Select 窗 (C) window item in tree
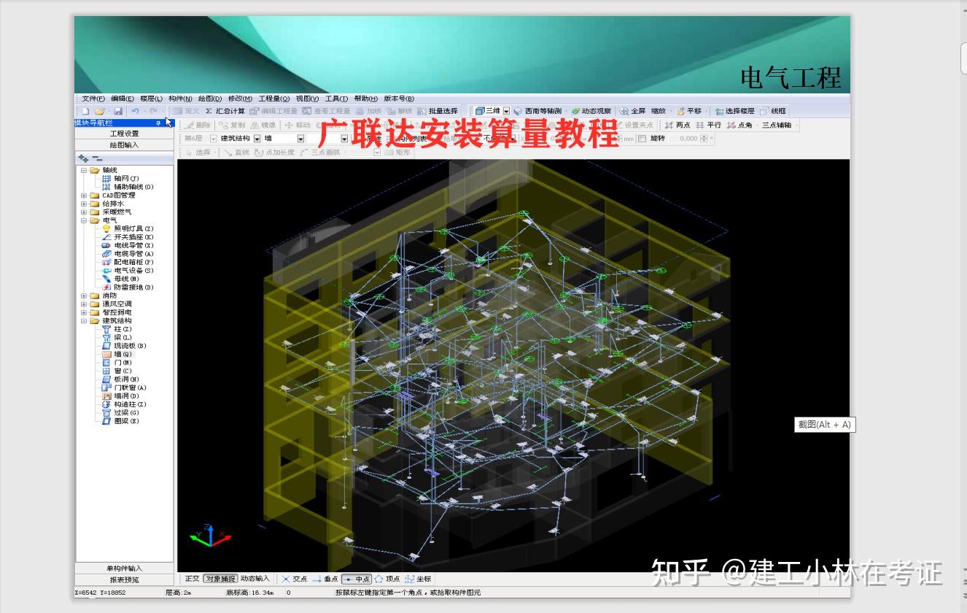 (117, 371)
